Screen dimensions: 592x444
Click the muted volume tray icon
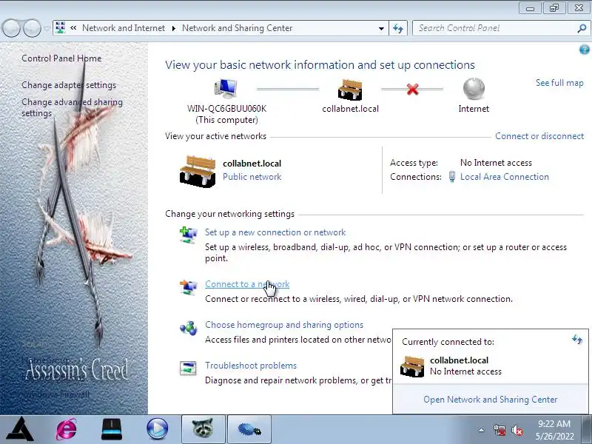click(517, 430)
